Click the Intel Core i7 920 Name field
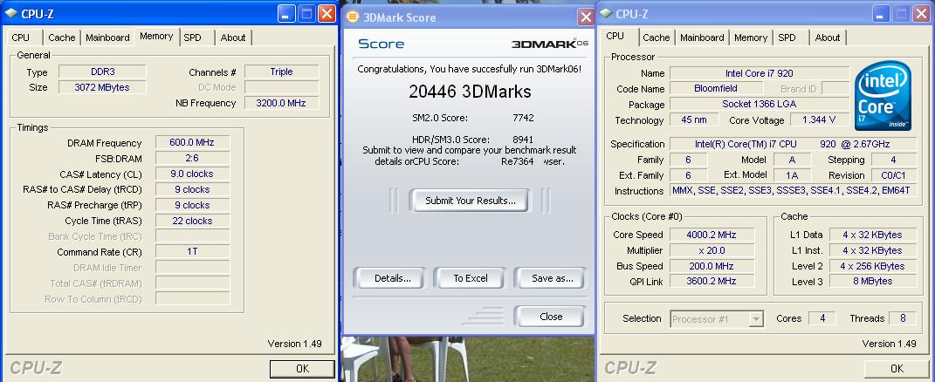935x382 pixels. 760,73
